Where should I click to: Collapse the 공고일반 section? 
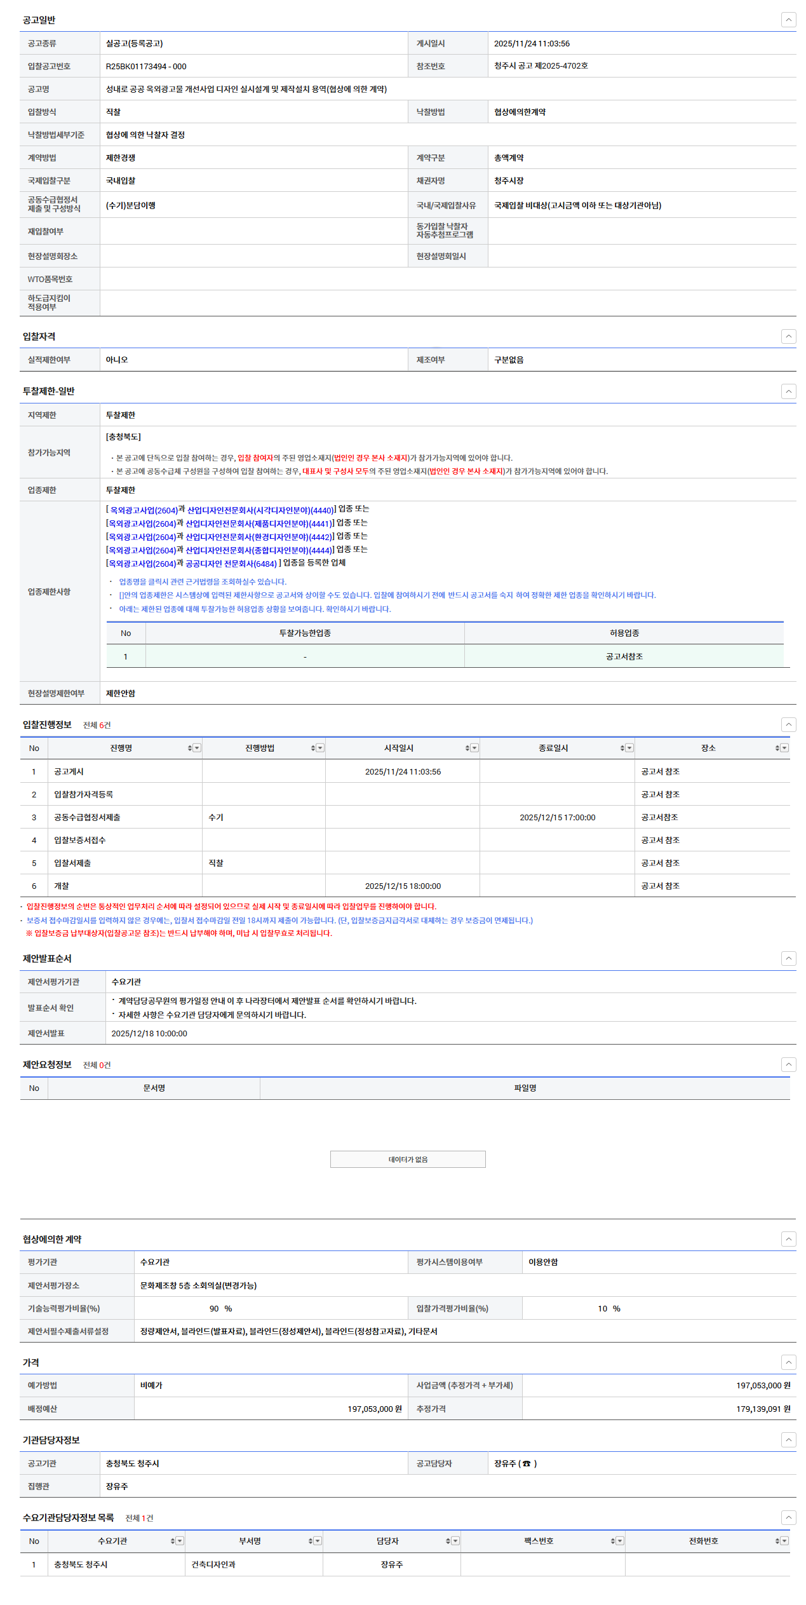788,20
